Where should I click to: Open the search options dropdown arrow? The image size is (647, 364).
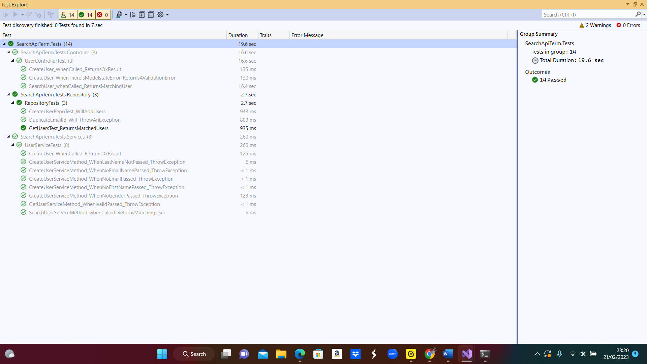point(644,14)
